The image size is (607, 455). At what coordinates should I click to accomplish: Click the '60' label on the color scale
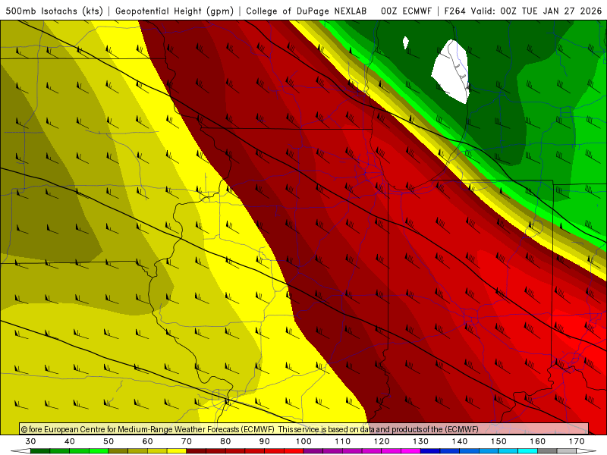pyautogui.click(x=147, y=441)
